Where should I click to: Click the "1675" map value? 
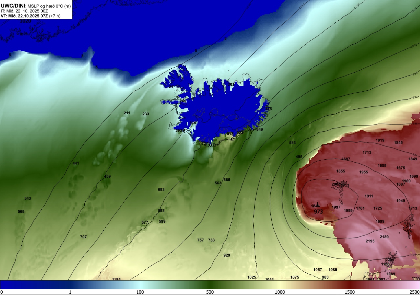pos(401,168)
